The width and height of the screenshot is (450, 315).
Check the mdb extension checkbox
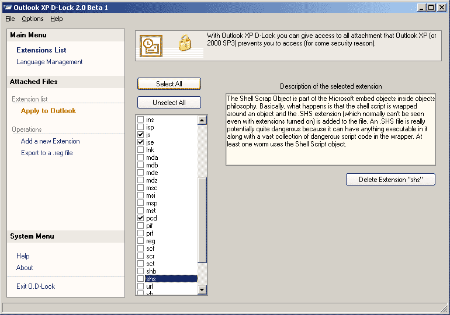coord(140,165)
